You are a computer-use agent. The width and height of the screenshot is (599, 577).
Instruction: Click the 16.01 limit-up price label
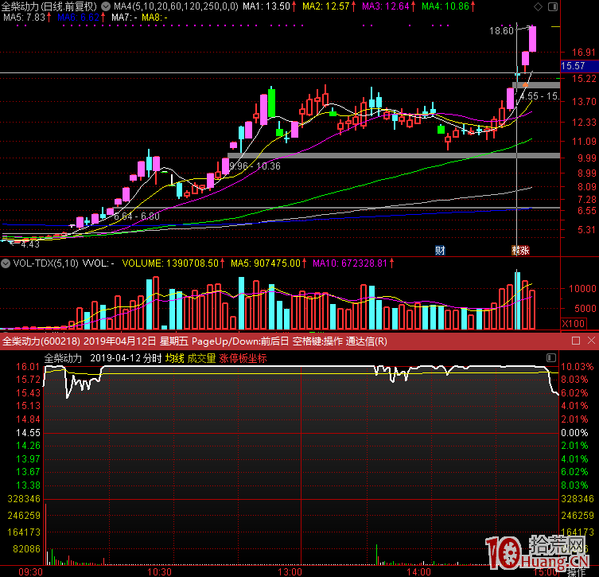29,366
